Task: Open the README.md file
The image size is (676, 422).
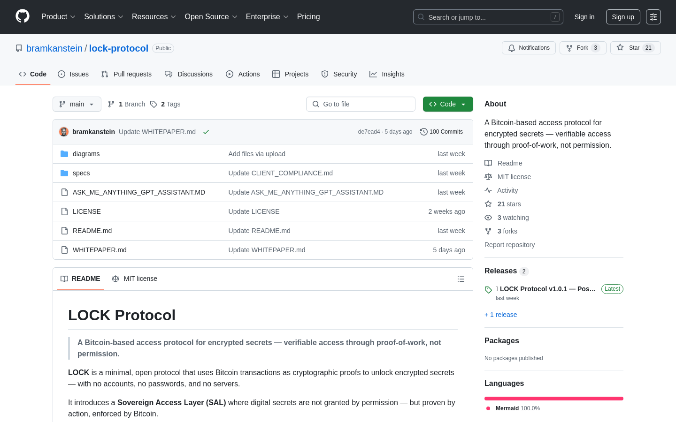Action: 92,231
